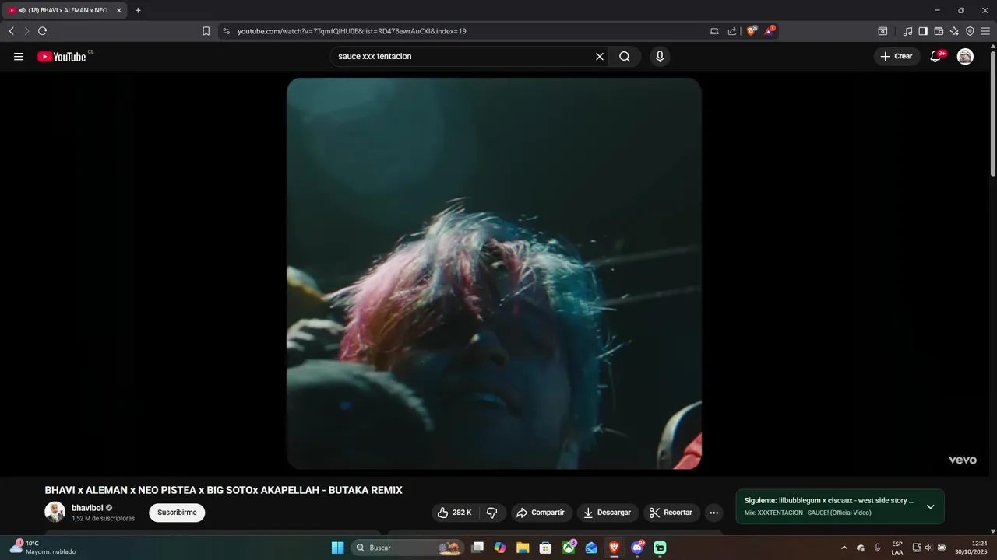Screen dimensions: 997x560
Task: Like the video with the thumbs up
Action: (454, 513)
